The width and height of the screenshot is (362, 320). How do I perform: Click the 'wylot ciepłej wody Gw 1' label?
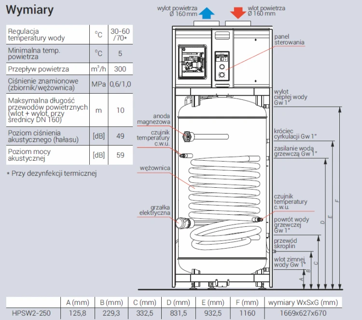[x=291, y=97]
